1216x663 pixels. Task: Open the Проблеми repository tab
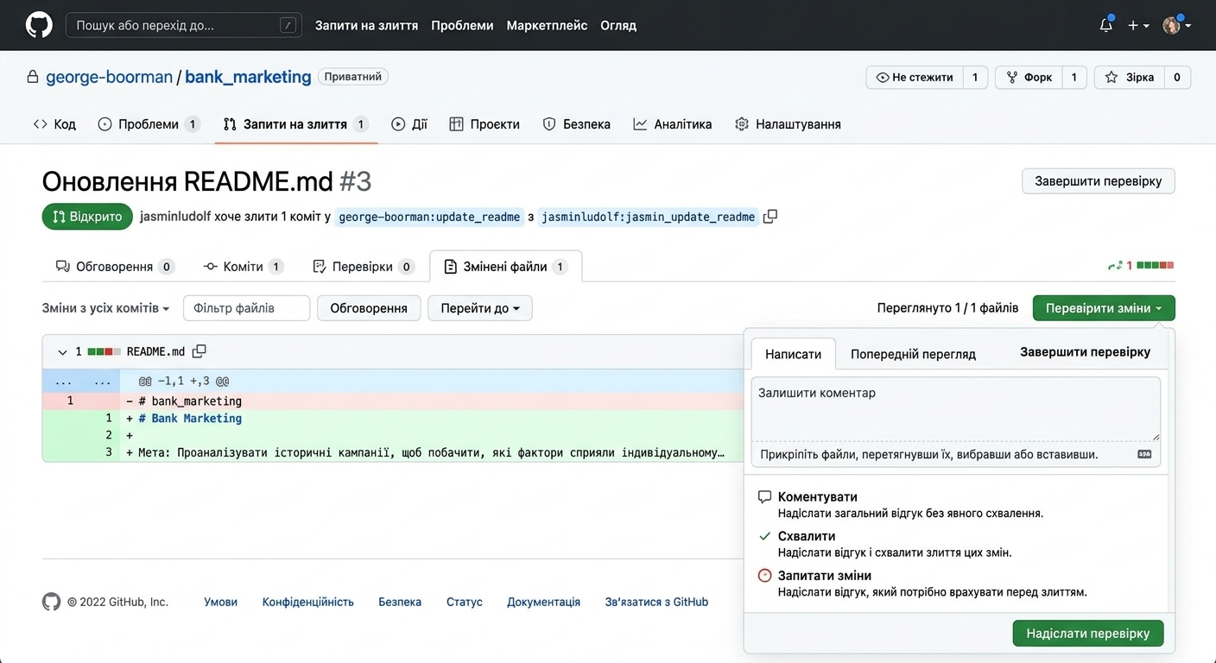[149, 124]
